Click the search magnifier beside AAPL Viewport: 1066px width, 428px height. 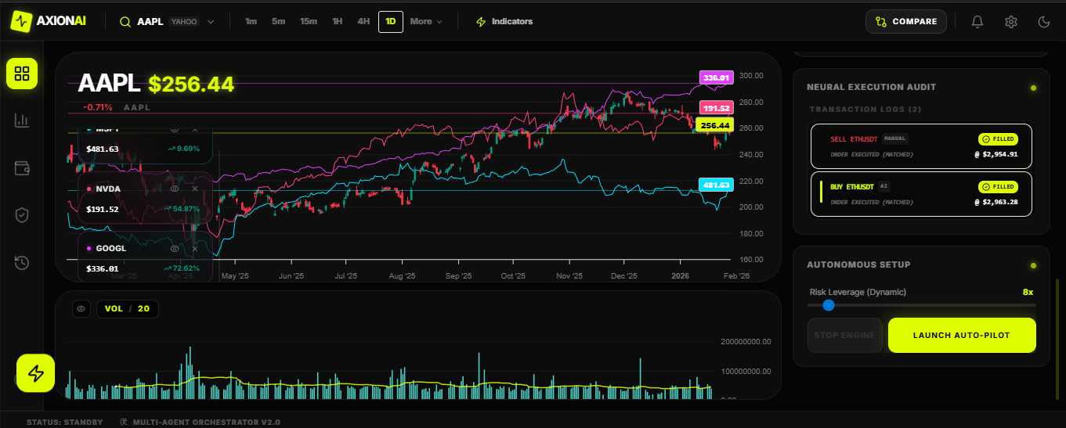coord(125,22)
